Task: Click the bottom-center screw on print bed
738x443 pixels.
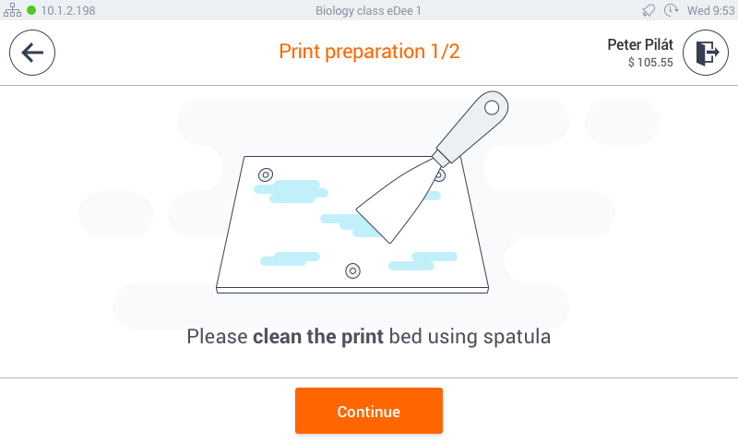Action: pos(352,270)
